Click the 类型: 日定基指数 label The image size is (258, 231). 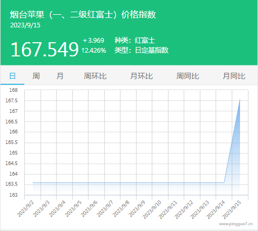tap(142, 50)
